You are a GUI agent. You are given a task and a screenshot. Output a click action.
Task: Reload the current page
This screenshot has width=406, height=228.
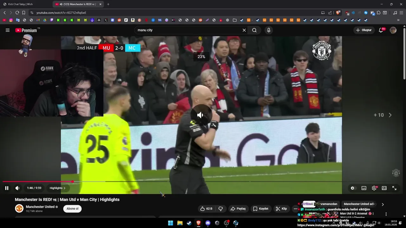coord(17,13)
